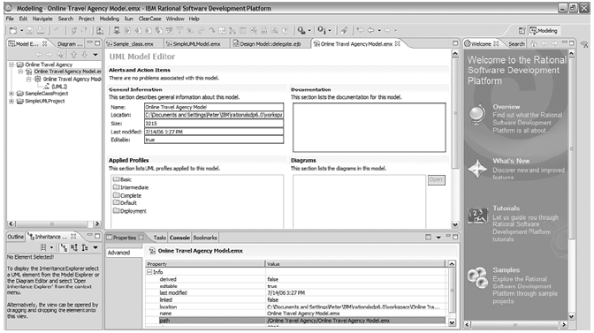Screen dimensions: 594x333
Task: Click the Open button in Diagrams section
Action: click(437, 179)
